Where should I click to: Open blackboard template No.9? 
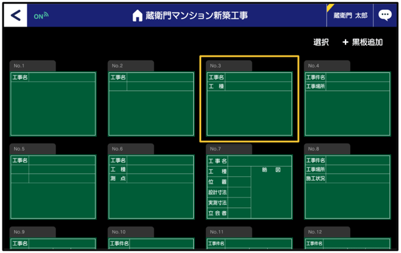[x=53, y=243]
